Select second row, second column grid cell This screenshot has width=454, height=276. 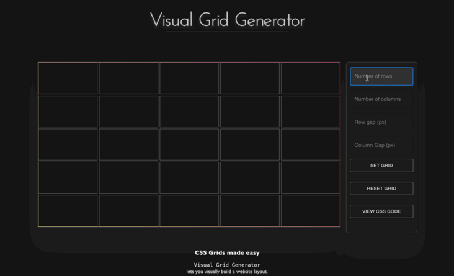pyautogui.click(x=128, y=112)
